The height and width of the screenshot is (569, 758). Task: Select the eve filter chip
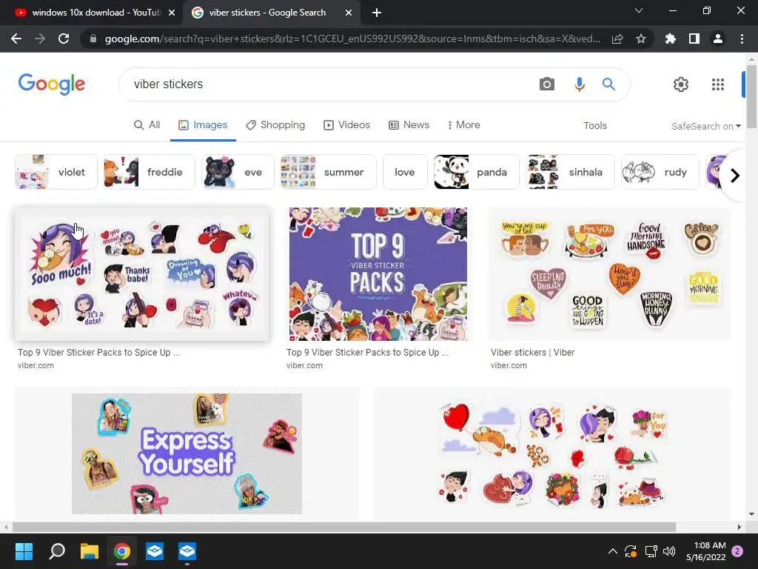(x=238, y=172)
